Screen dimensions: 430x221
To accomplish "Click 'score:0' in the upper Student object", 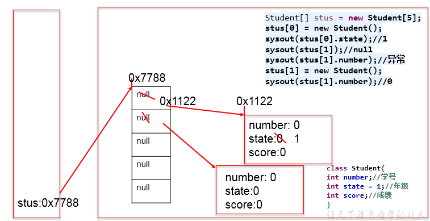I will 268,152.
